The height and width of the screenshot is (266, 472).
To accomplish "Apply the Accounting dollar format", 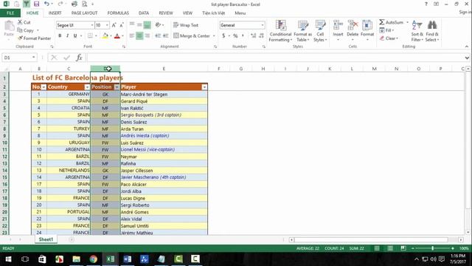I will (223, 36).
